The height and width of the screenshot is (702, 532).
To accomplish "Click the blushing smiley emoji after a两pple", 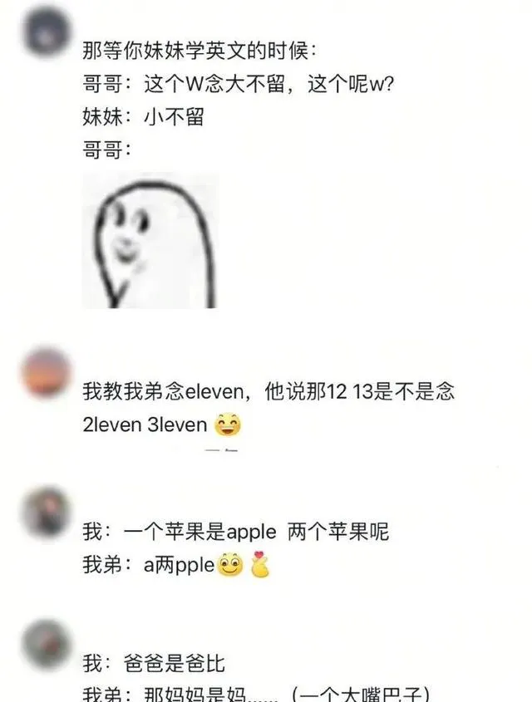I will (x=230, y=564).
